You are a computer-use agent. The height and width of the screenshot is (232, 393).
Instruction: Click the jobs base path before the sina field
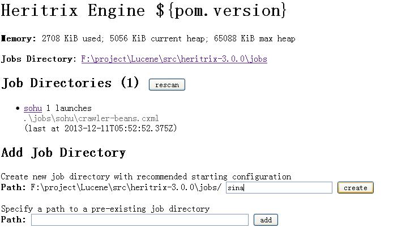click(126, 187)
